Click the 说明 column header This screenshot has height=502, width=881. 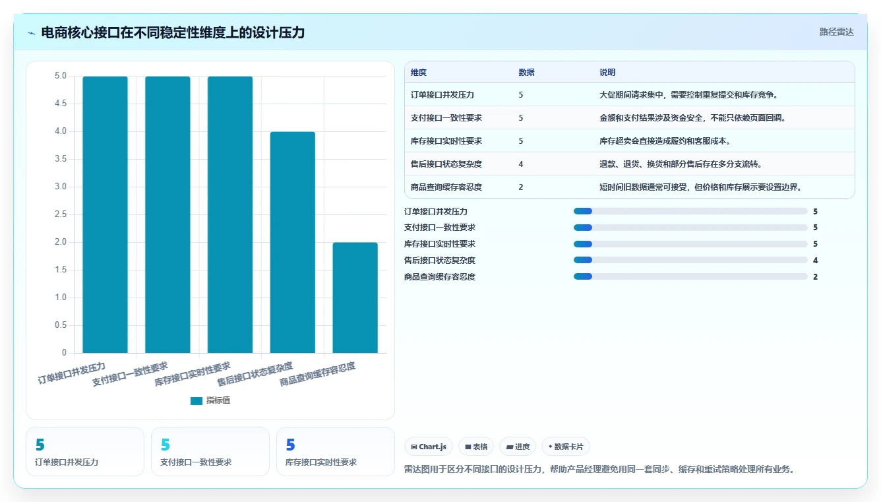tap(607, 73)
